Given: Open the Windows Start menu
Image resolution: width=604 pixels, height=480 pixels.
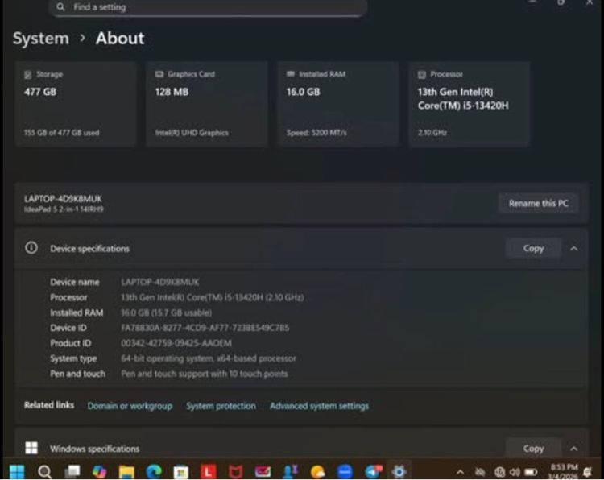Looking at the screenshot, I should (17, 471).
